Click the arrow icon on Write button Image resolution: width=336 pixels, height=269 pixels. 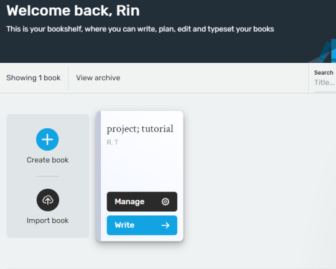pos(166,225)
